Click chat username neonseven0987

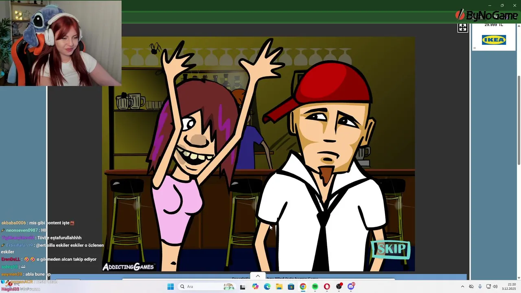pyautogui.click(x=22, y=230)
